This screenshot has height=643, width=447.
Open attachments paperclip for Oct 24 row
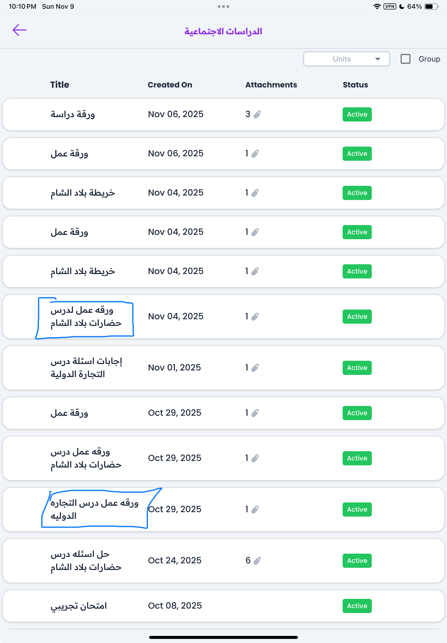[257, 561]
